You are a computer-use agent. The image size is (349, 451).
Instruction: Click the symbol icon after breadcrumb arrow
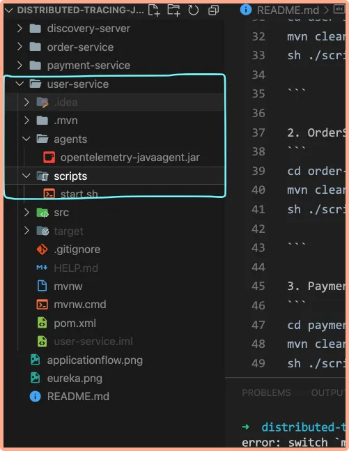[339, 10]
